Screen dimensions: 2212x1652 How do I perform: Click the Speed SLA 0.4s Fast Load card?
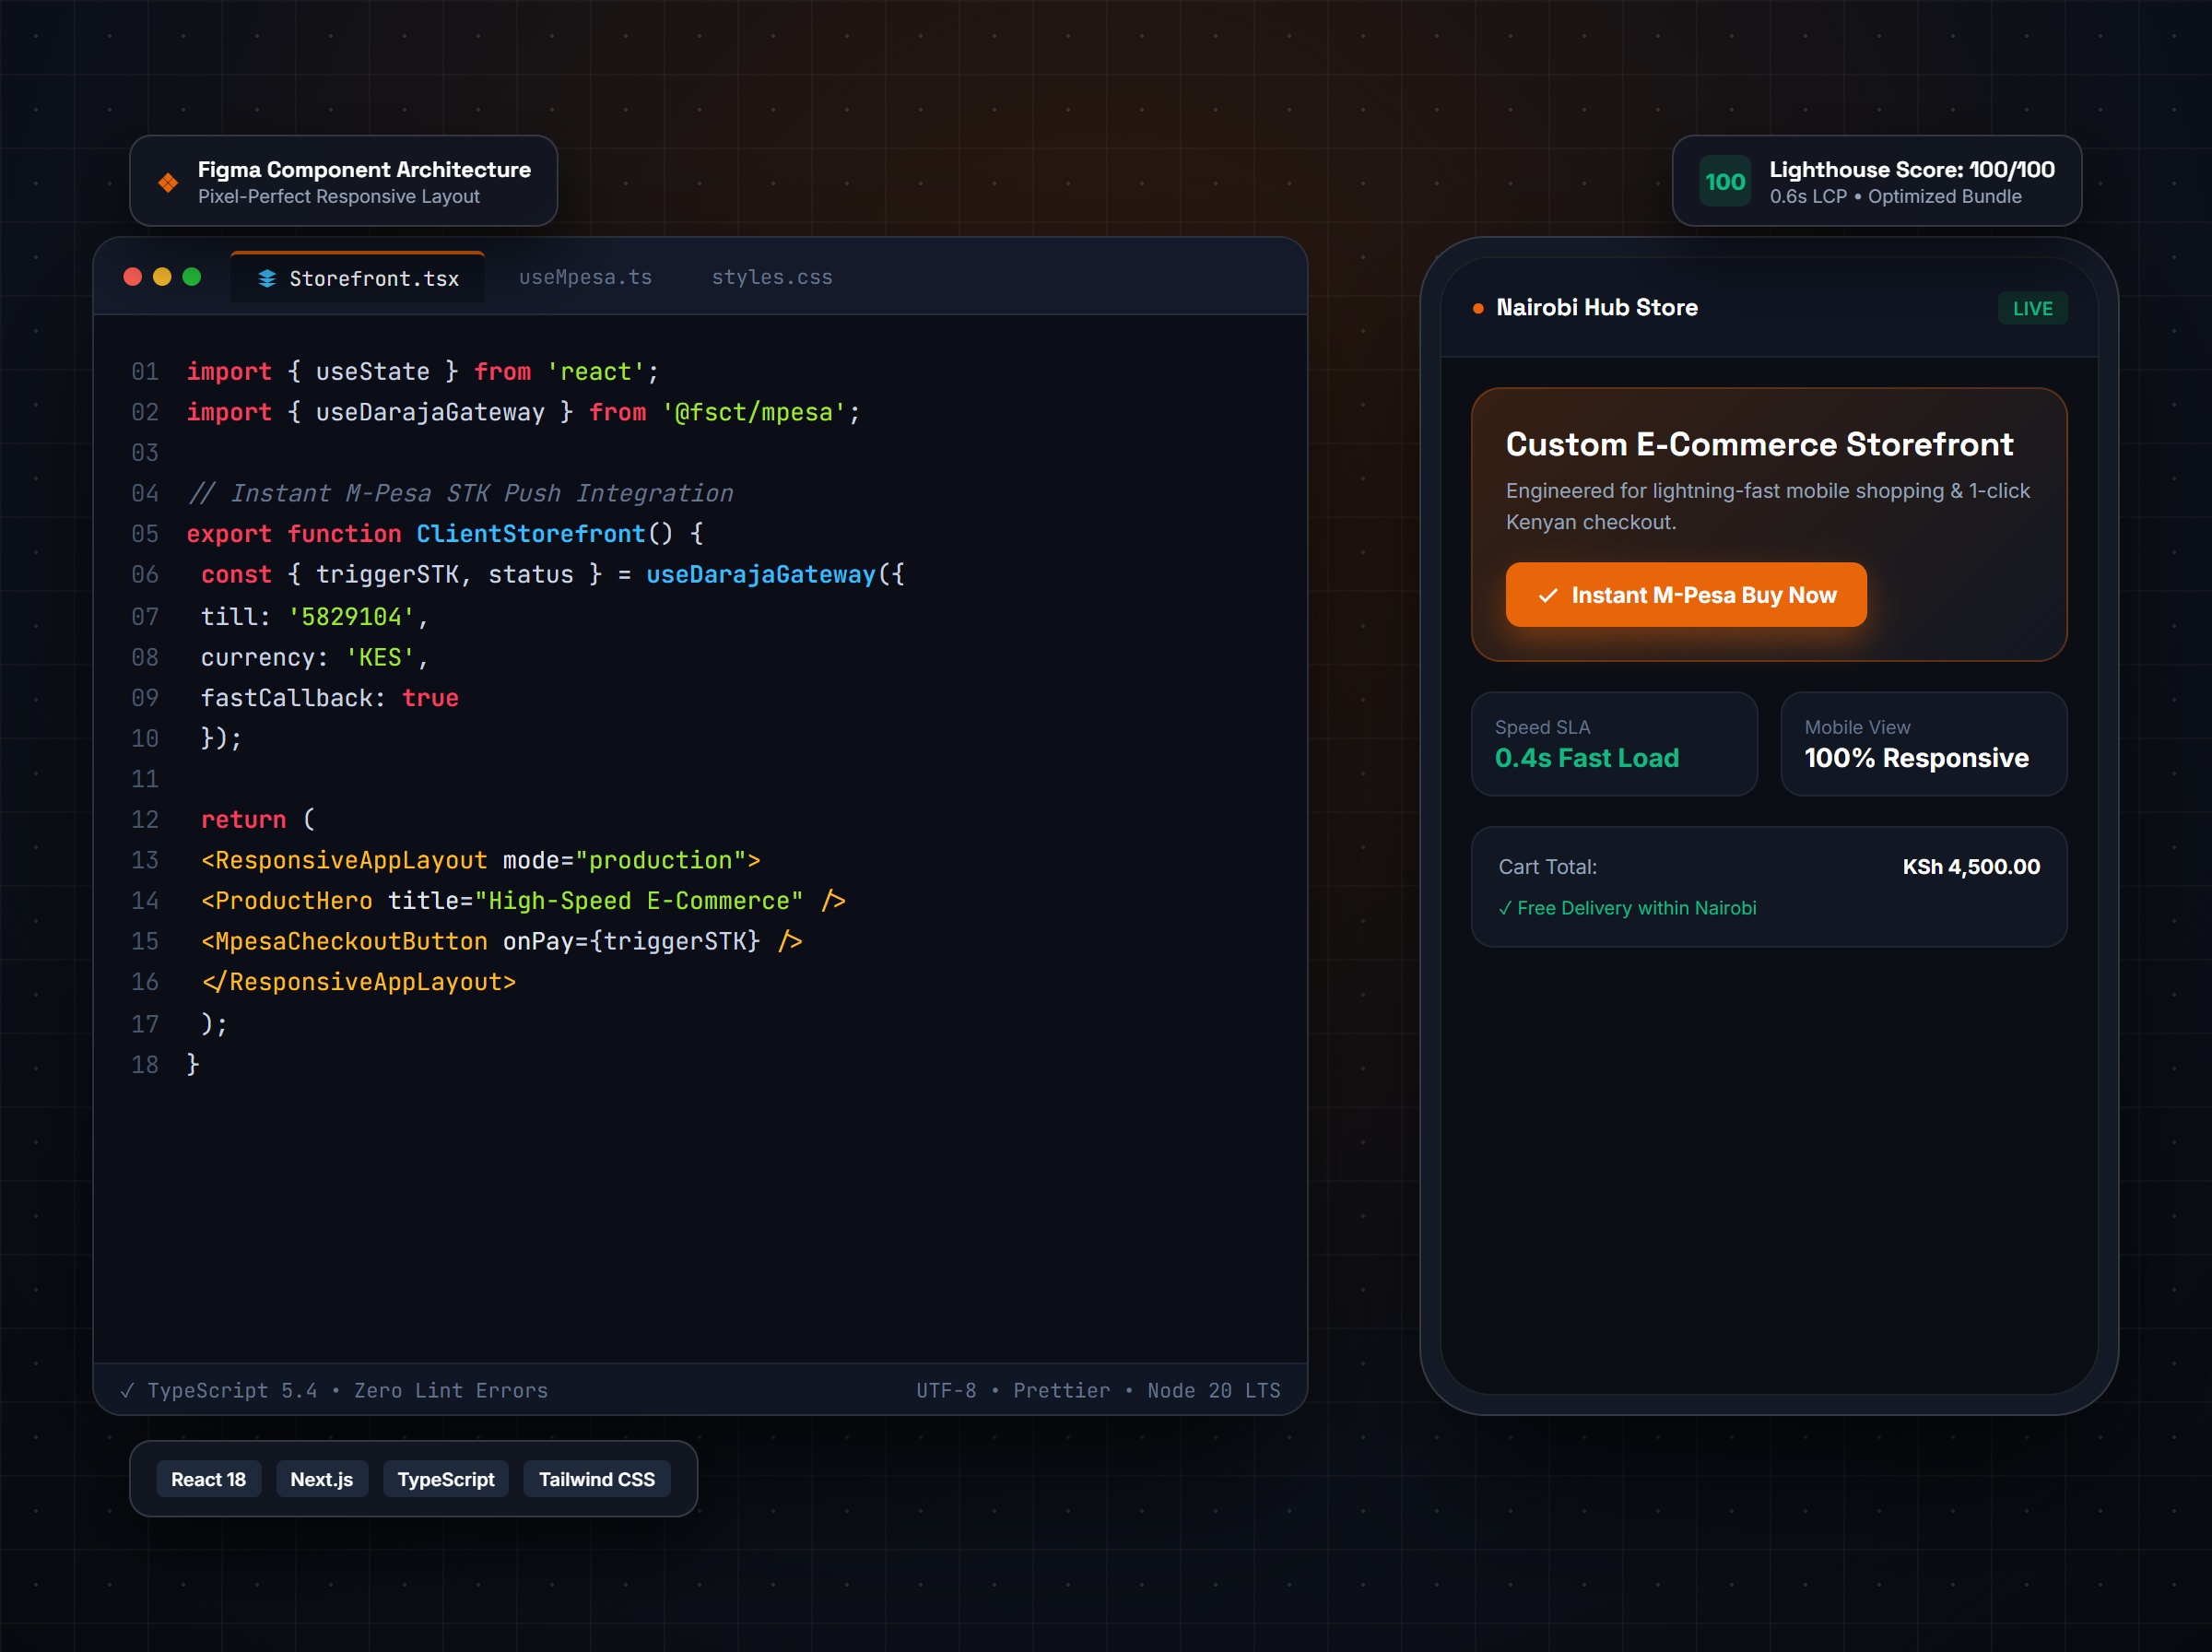1614,744
